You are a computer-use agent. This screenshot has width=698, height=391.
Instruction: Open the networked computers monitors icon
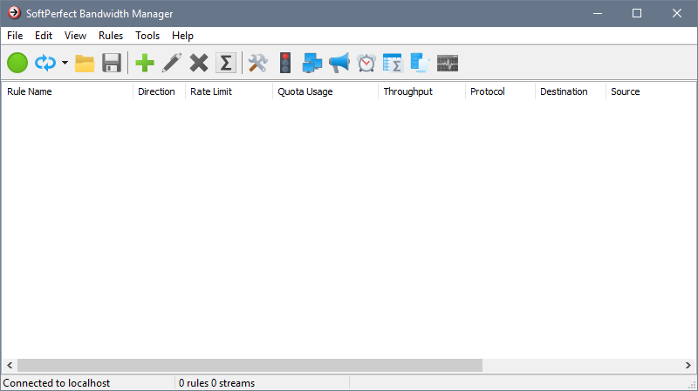point(312,63)
